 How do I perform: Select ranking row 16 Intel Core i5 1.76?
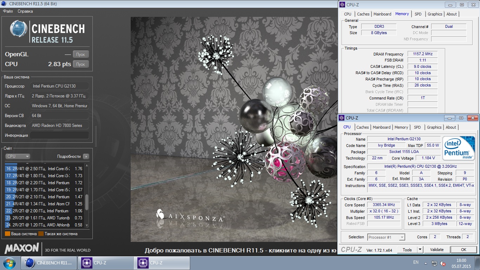click(x=44, y=169)
